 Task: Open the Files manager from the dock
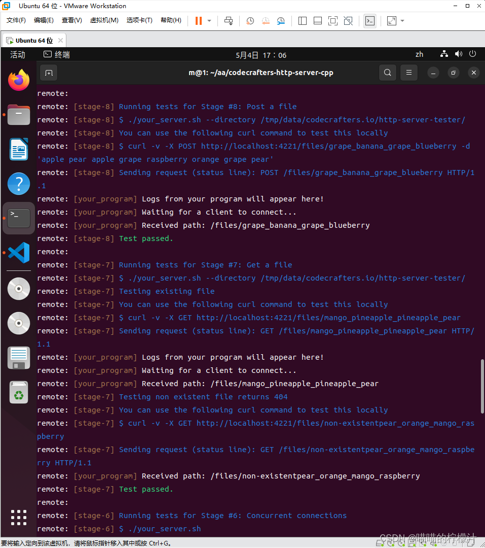click(x=19, y=115)
